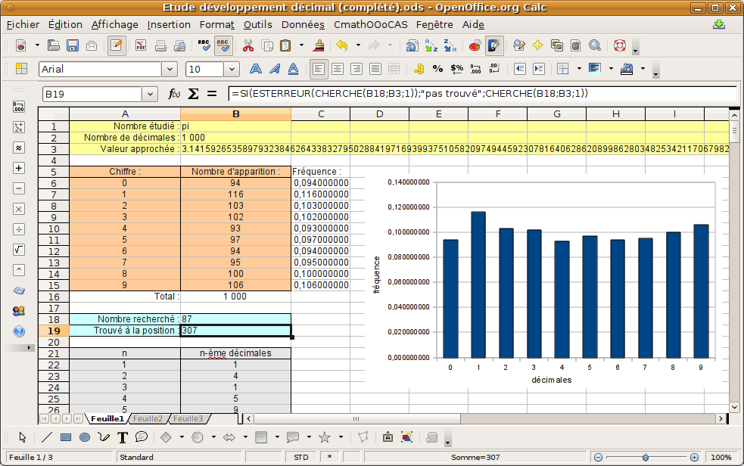The width and height of the screenshot is (744, 466).
Task: Expand the Name Box cell reference dropdown
Action: coord(149,95)
